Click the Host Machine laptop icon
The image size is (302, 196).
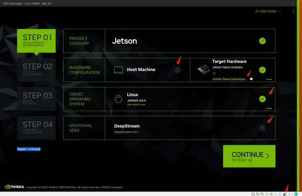click(119, 70)
